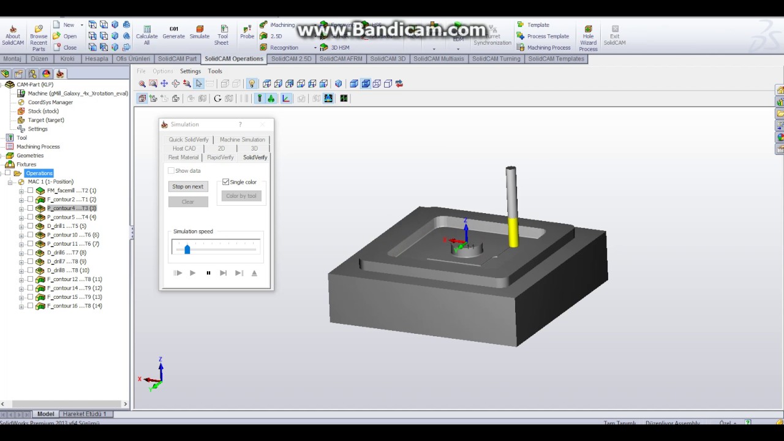784x441 pixels.
Task: Expand the P_contour11 operation node
Action: (21, 244)
